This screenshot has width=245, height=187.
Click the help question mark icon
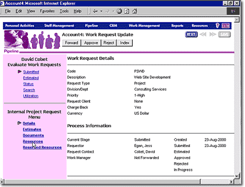(218, 25)
